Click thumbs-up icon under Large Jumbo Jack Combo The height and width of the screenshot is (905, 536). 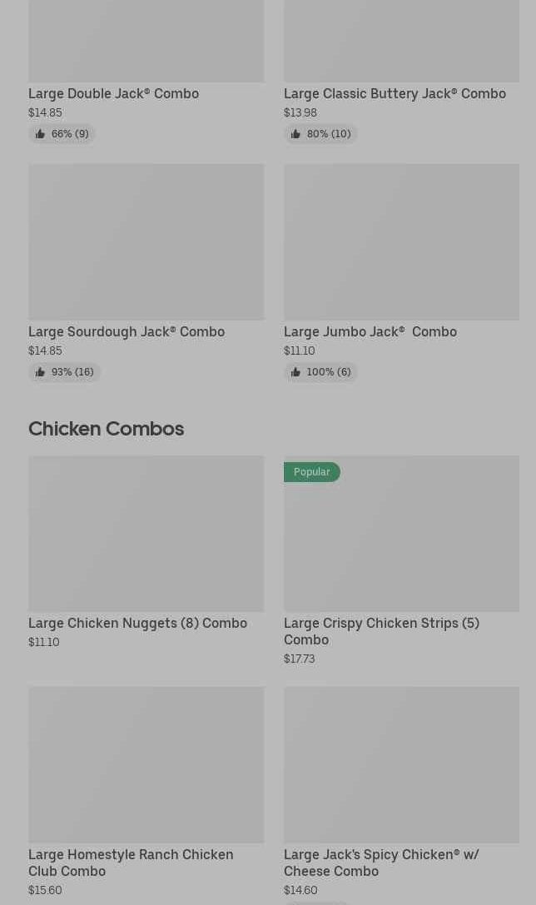pyautogui.click(x=295, y=372)
